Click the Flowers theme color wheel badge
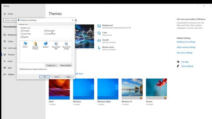 165,98
